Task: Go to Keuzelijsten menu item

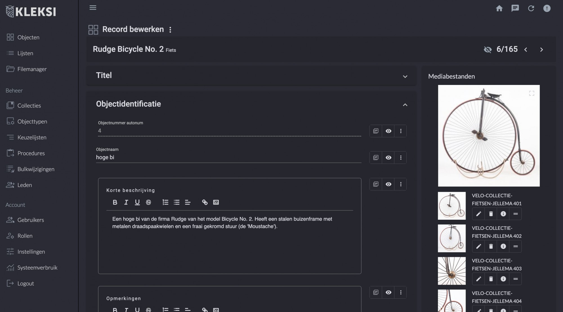Action: [x=32, y=137]
